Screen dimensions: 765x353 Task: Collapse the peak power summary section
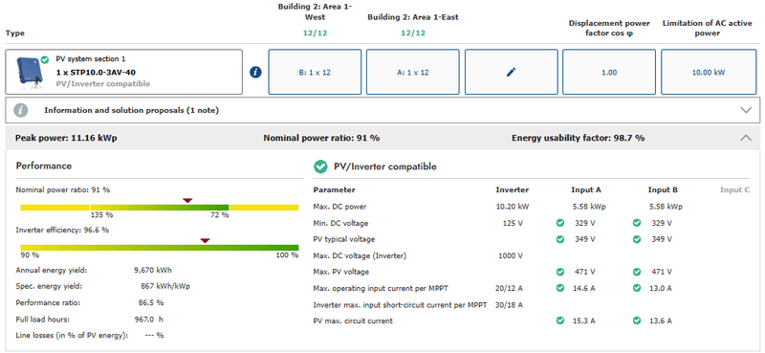746,138
